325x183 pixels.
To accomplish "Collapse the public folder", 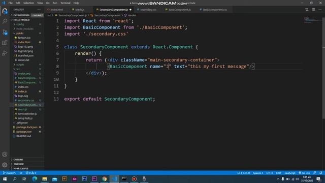I will click(x=27, y=33).
